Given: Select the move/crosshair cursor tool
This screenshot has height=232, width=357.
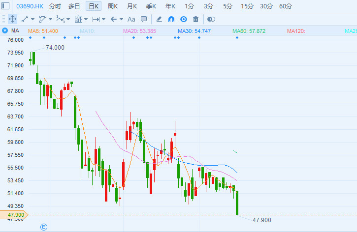Looking at the screenshot, I should [x=12, y=19].
